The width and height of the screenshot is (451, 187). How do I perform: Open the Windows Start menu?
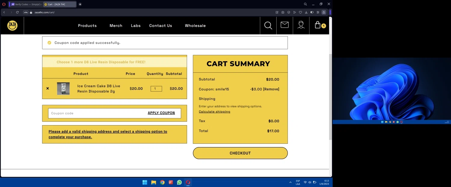click(x=145, y=182)
